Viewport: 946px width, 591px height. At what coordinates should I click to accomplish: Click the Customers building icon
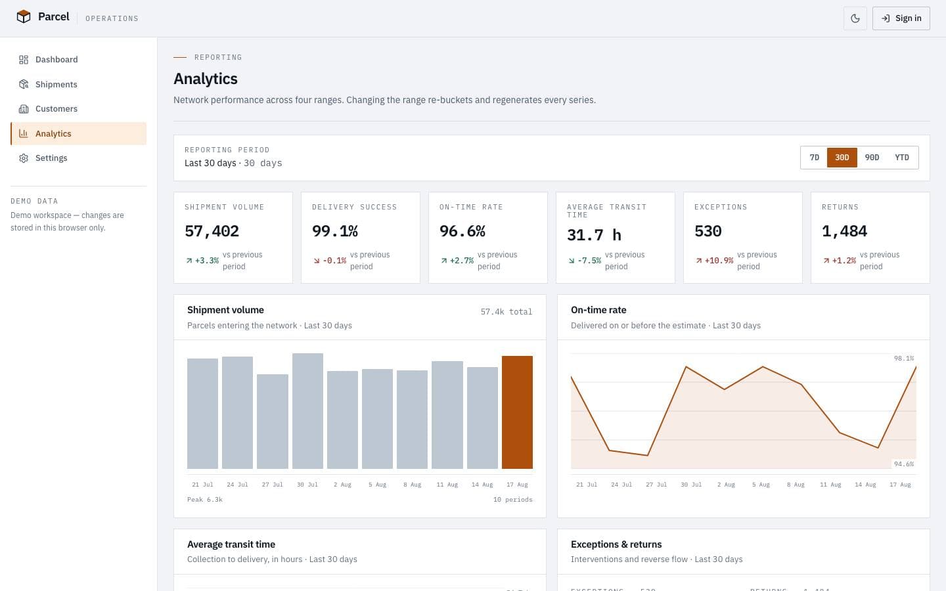[x=24, y=109]
